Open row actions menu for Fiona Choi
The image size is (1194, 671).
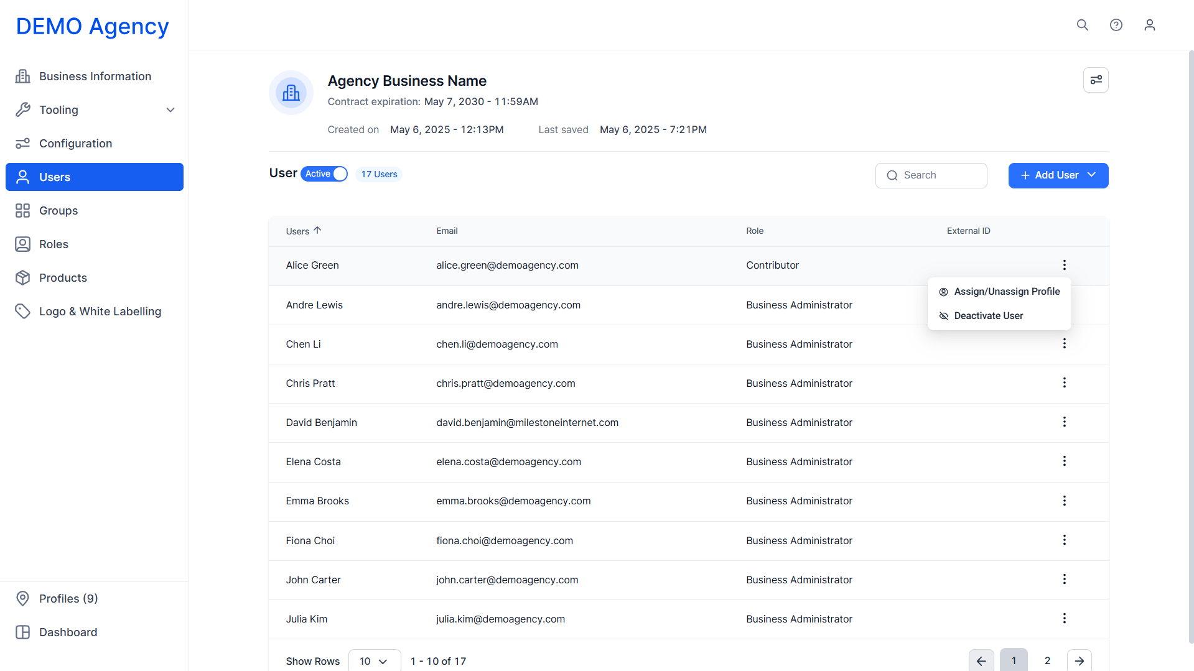1065,540
